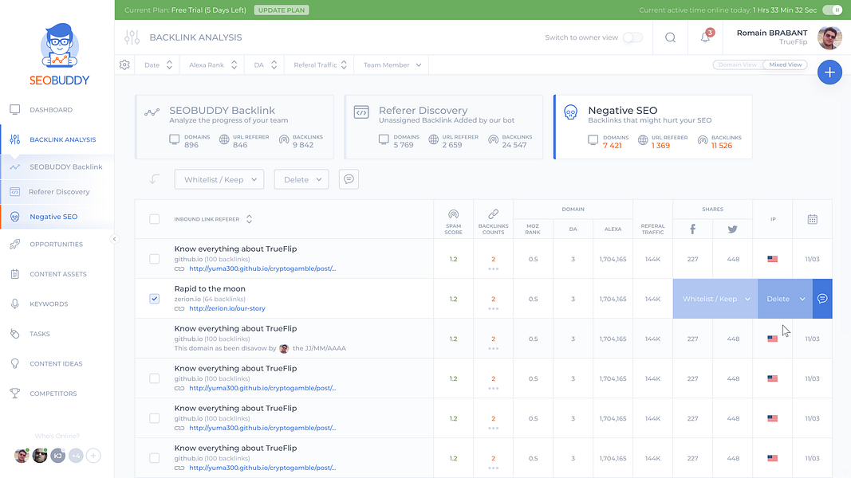Check the select-all header checkbox
Image resolution: width=851 pixels, height=478 pixels.
click(154, 219)
